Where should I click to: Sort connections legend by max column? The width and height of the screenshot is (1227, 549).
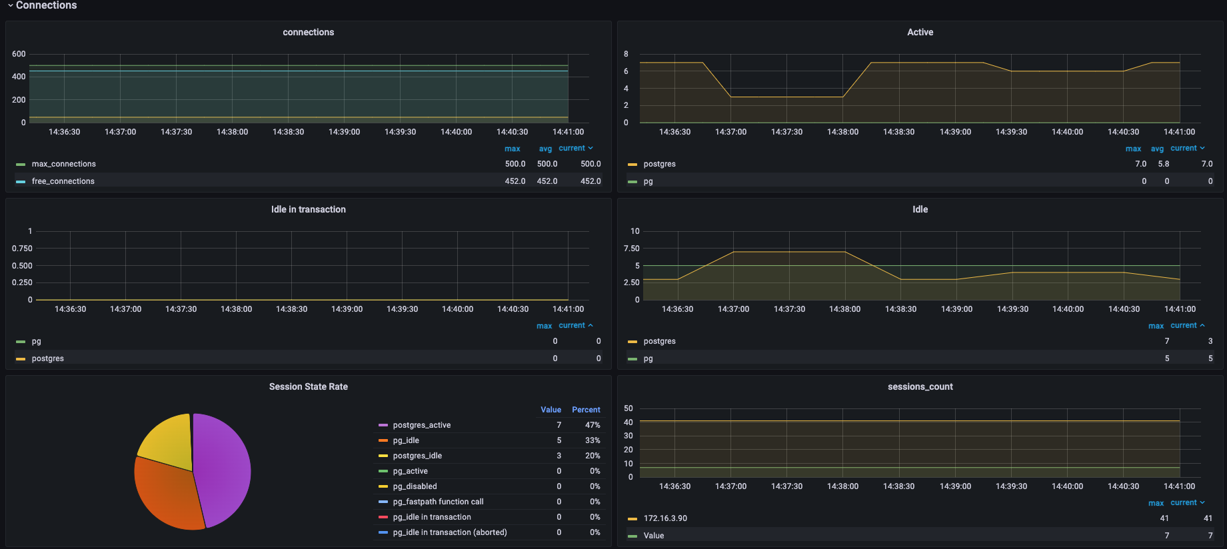(512, 149)
